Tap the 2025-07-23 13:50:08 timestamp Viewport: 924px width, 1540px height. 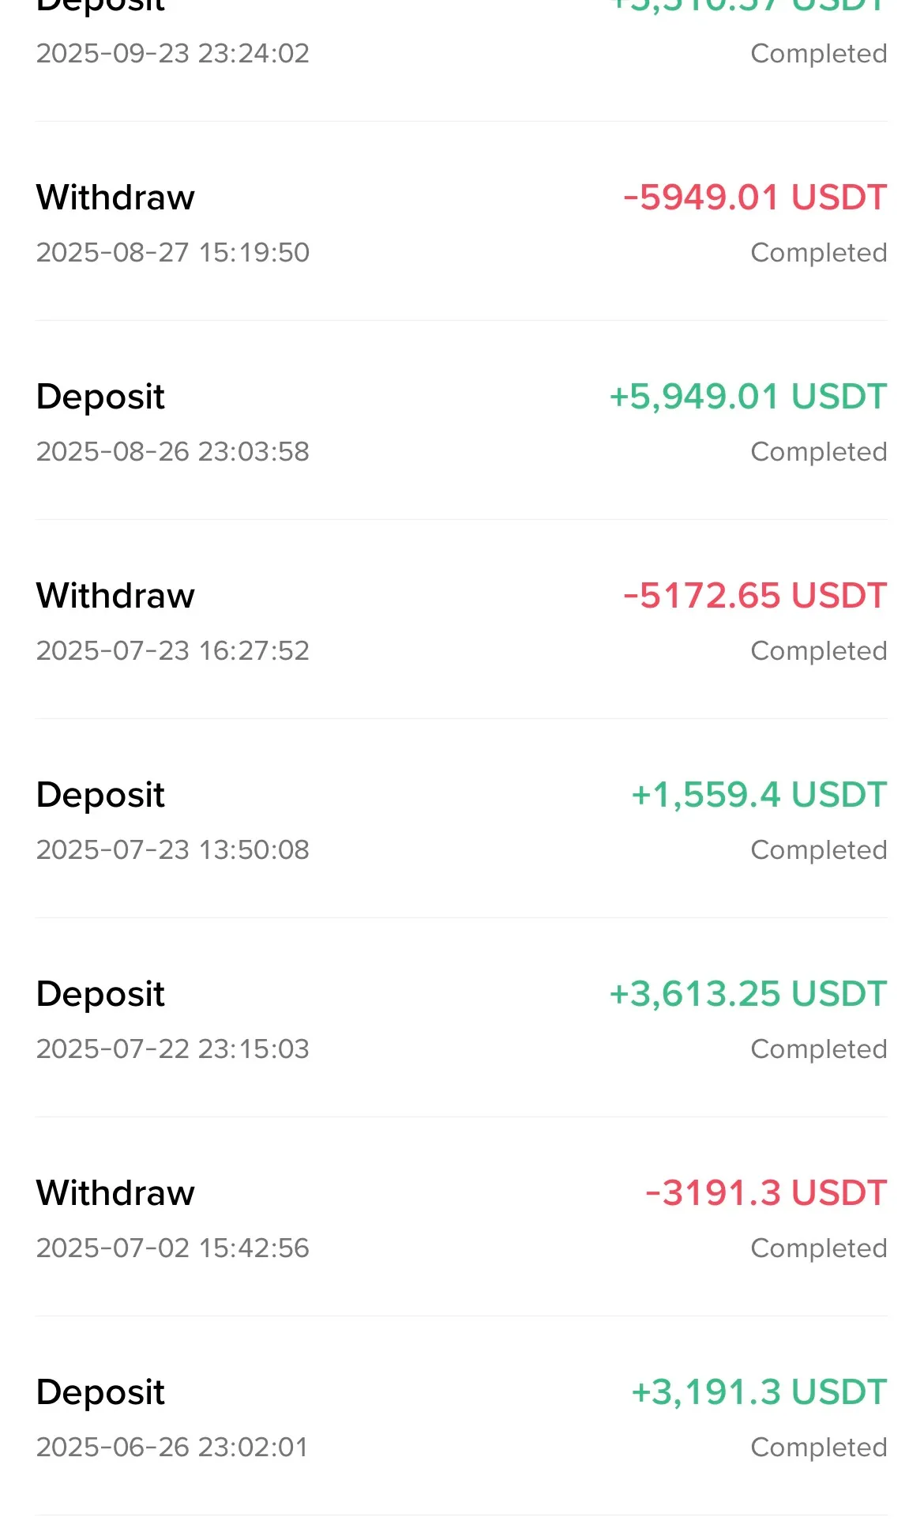pyautogui.click(x=172, y=850)
